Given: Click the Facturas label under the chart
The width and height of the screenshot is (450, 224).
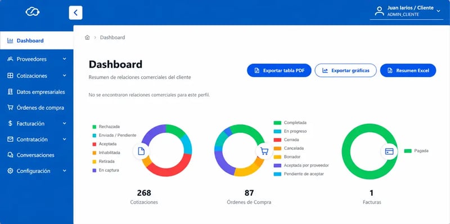Looking at the screenshot, I should (x=372, y=202).
